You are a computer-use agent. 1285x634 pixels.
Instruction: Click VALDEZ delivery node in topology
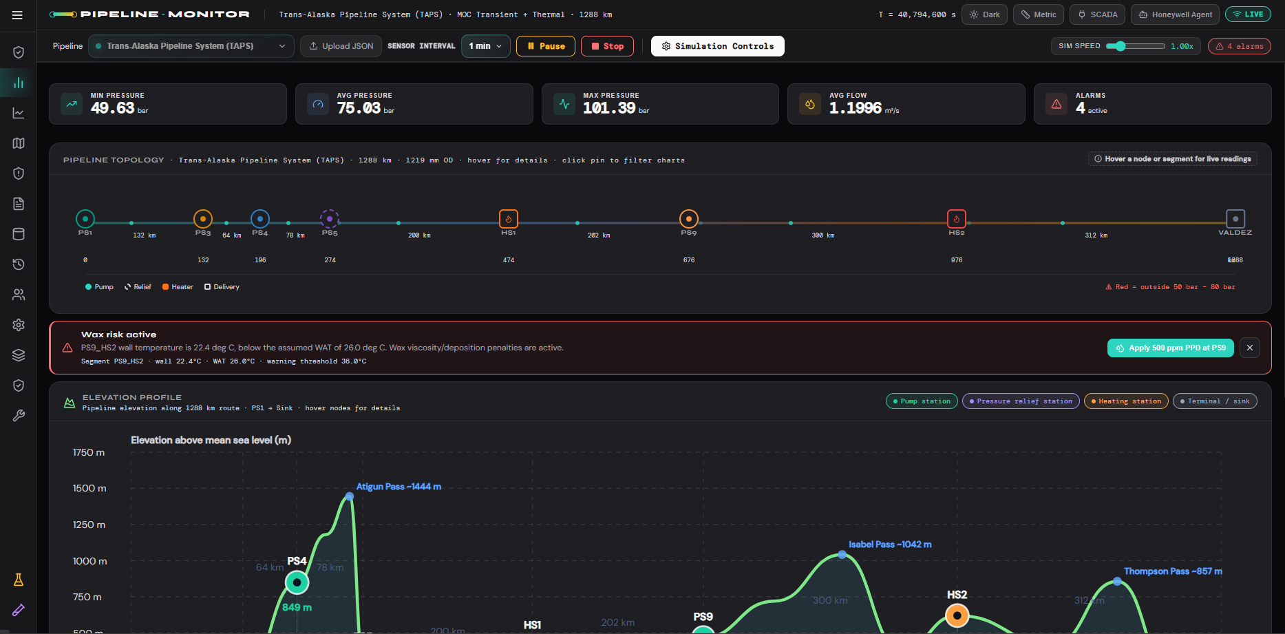click(x=1235, y=219)
